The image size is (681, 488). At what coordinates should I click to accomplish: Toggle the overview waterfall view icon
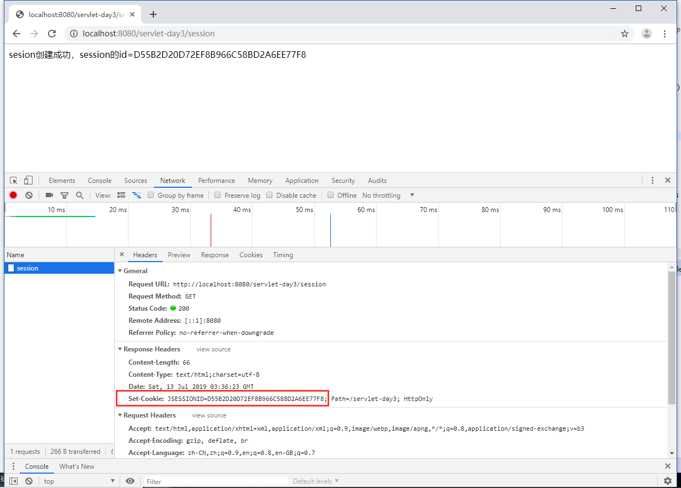pos(137,195)
